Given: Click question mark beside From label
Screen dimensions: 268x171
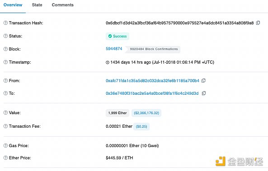Looking at the screenshot, I should coord(5,81).
